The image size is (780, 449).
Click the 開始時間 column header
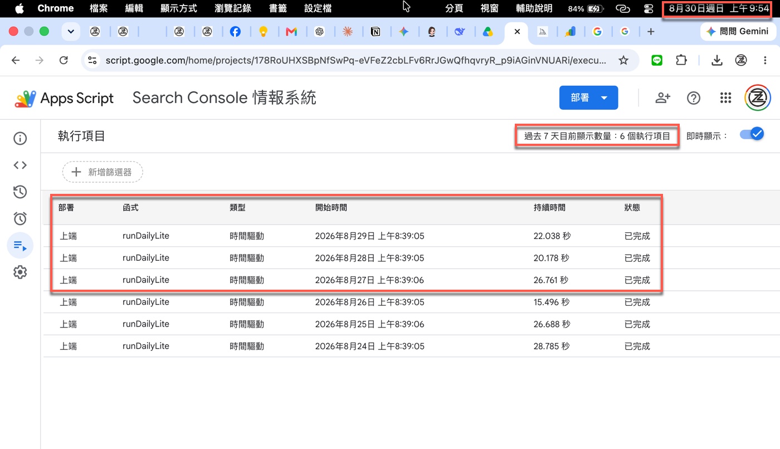point(331,207)
